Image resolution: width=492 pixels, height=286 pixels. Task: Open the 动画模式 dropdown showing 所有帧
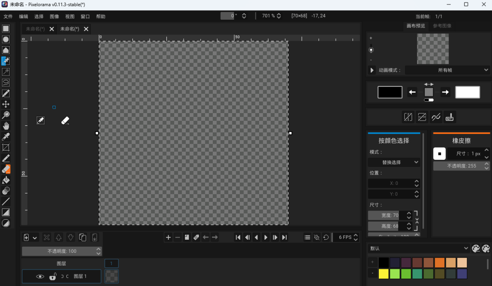(447, 70)
